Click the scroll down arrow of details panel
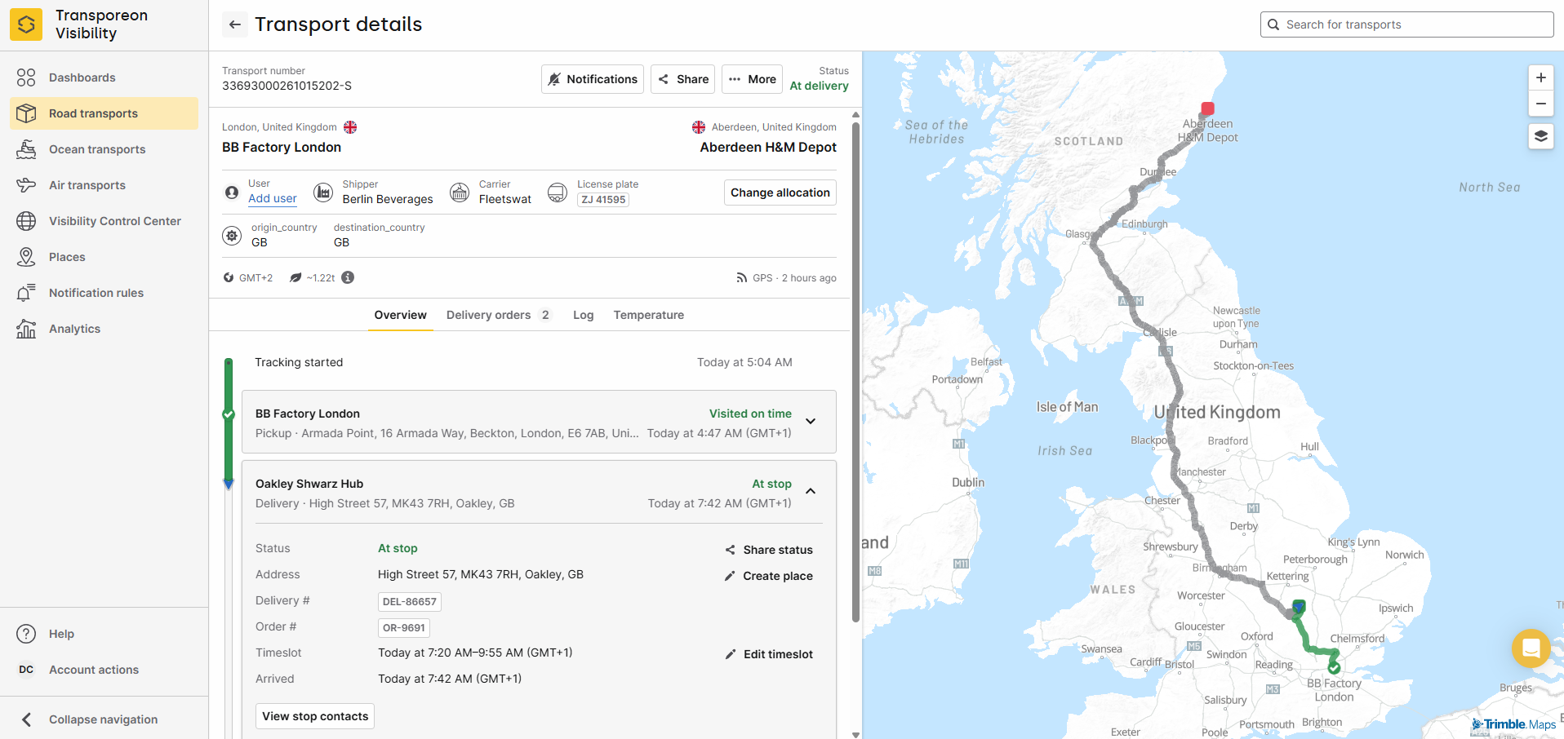Viewport: 1564px width, 739px height. (x=855, y=734)
